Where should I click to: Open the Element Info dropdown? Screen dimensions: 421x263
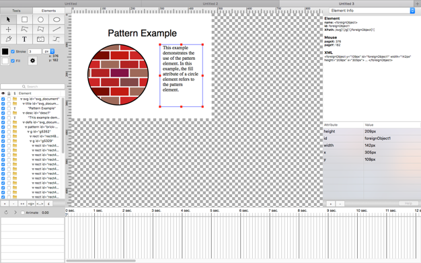point(372,11)
